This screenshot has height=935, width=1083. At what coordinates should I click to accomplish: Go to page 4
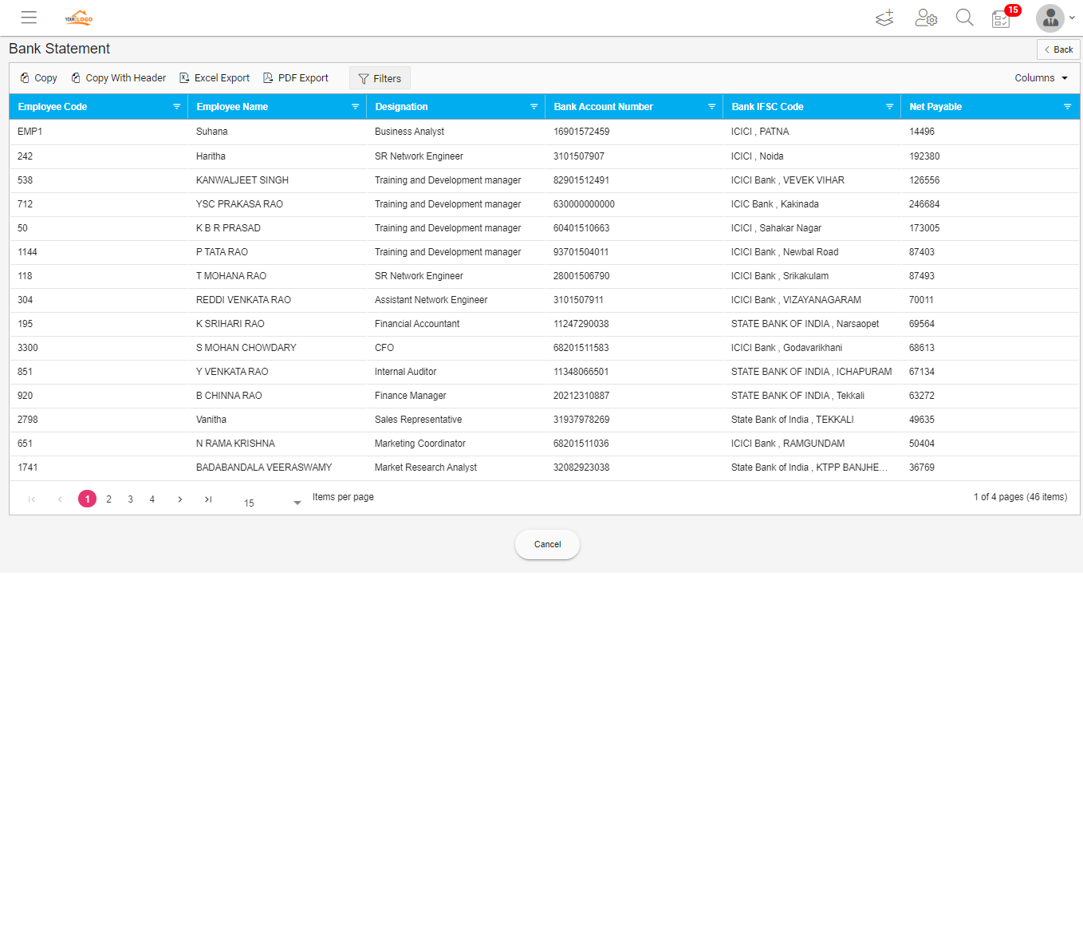point(152,499)
